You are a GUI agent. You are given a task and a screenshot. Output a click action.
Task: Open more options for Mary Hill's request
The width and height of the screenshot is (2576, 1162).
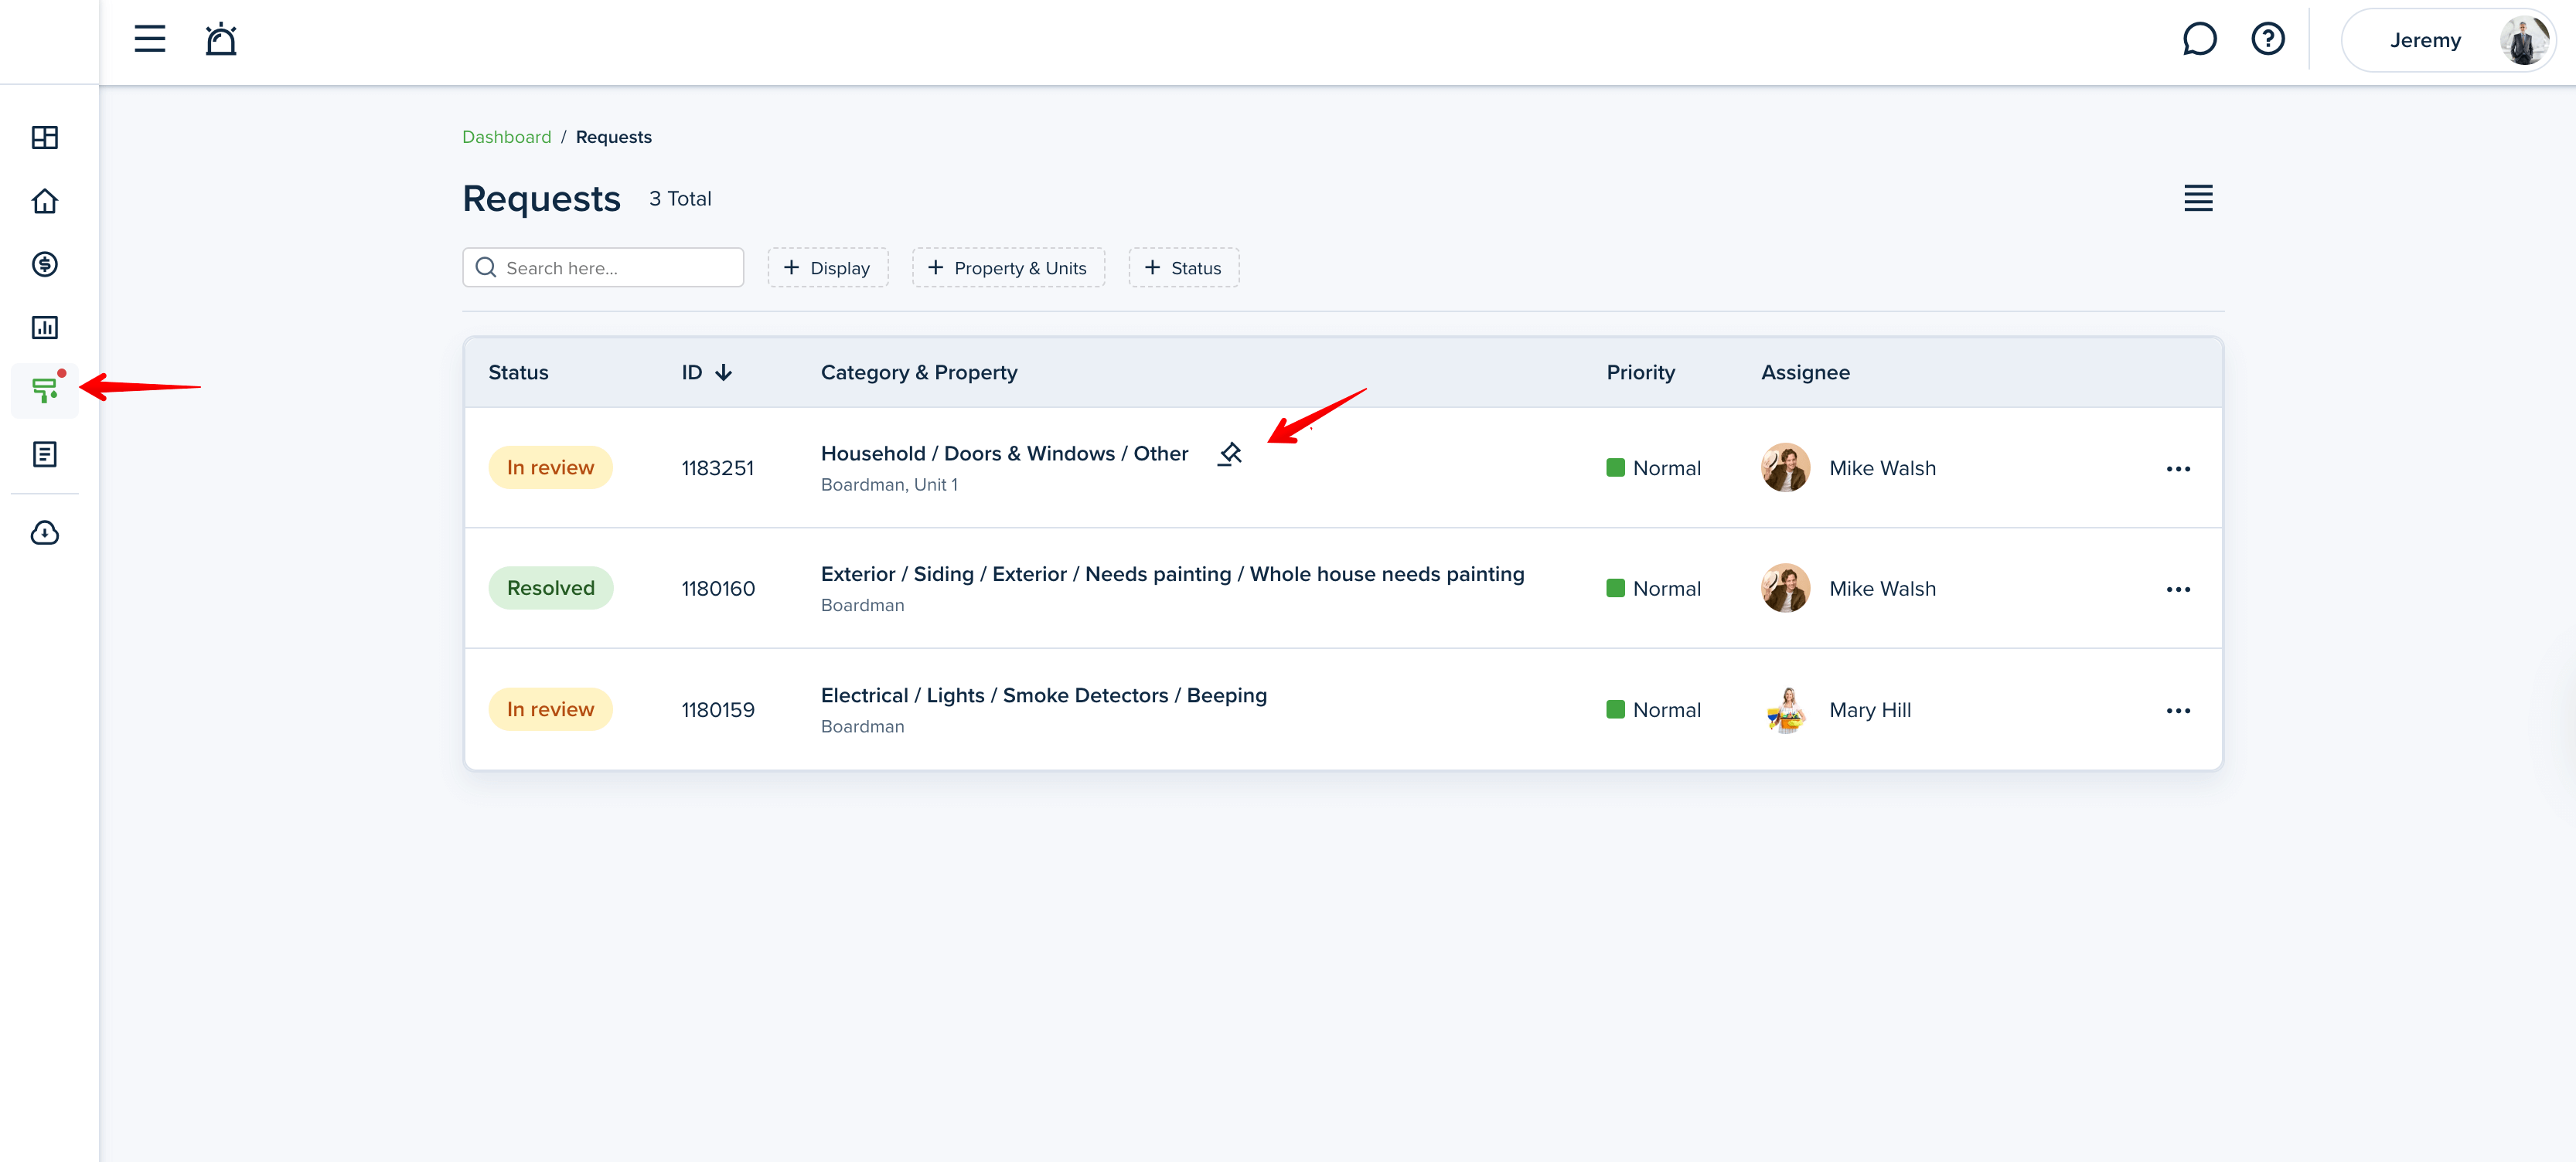[x=2177, y=710]
